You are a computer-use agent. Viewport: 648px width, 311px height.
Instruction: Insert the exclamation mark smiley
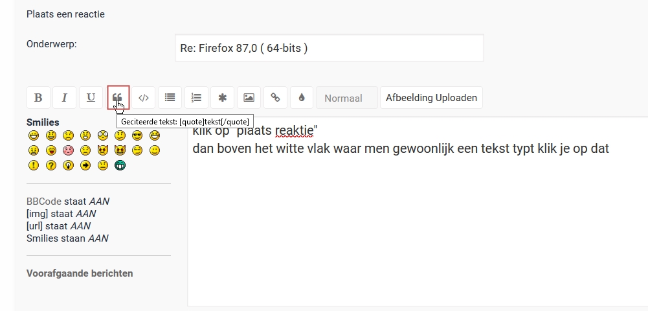(34, 165)
